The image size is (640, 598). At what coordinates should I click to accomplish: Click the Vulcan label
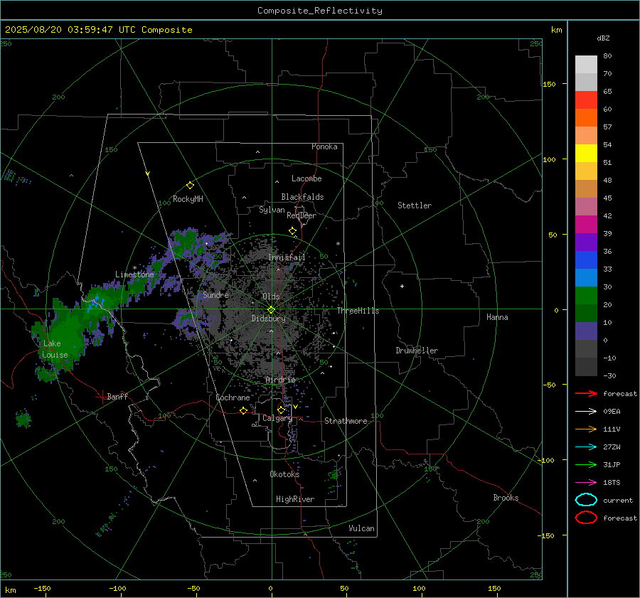[361, 528]
